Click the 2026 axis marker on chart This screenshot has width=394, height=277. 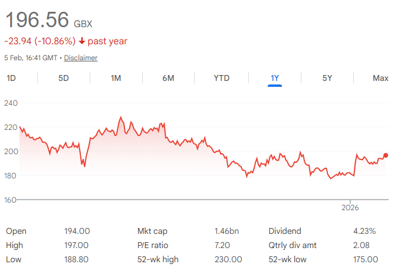pos(350,208)
